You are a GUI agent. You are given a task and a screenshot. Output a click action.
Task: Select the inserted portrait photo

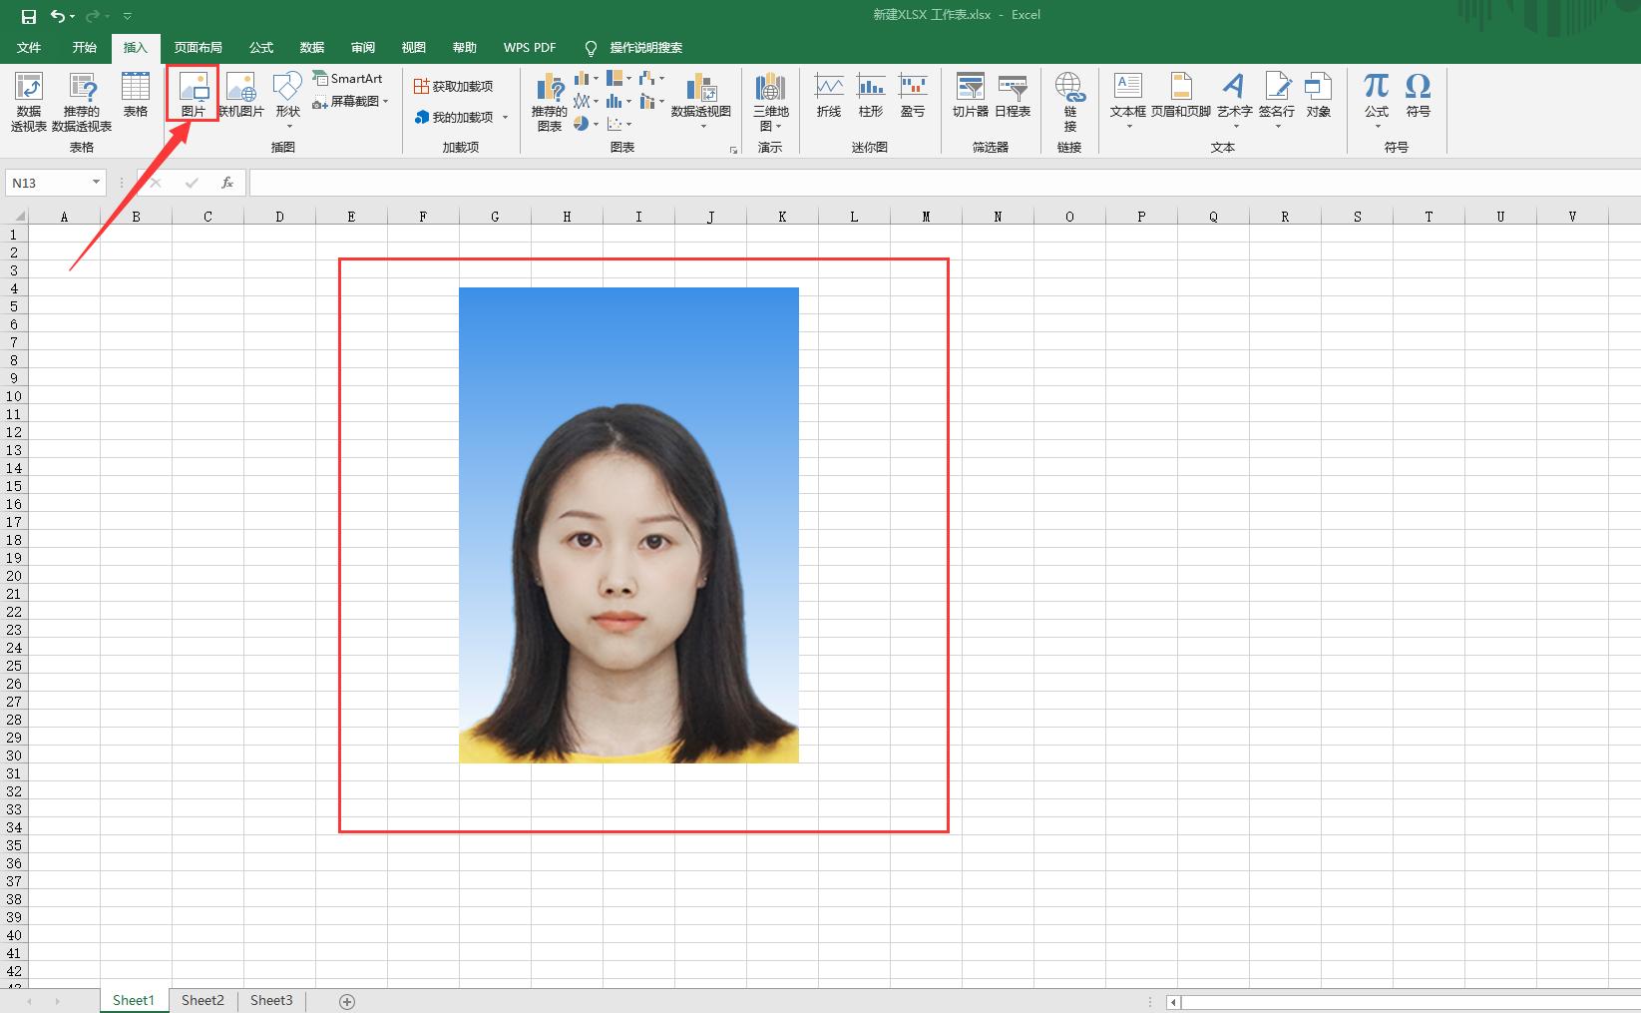[x=628, y=525]
